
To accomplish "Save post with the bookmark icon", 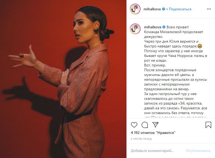I will pos(208,125).
